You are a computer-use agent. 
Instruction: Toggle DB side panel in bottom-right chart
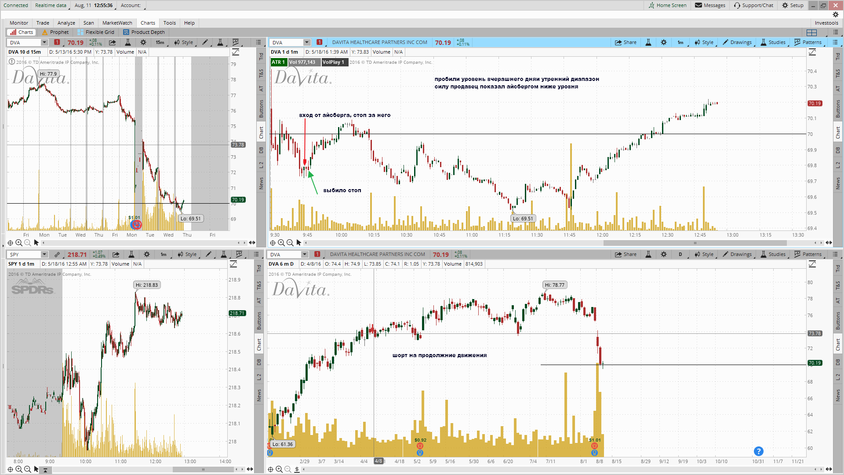837,362
